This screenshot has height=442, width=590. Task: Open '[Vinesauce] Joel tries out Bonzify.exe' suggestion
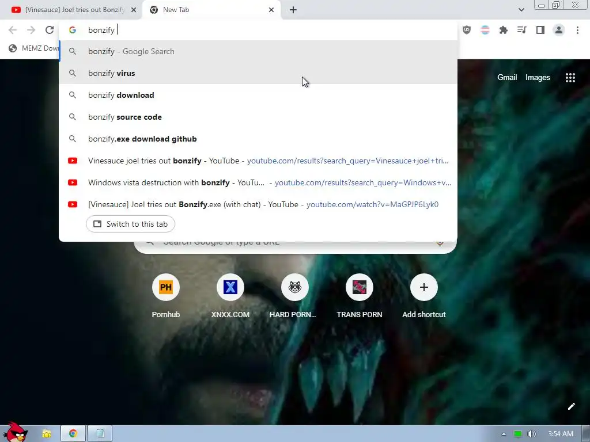[258, 204]
